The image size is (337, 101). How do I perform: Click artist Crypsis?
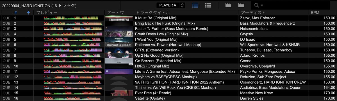pyautogui.click(x=247, y=34)
